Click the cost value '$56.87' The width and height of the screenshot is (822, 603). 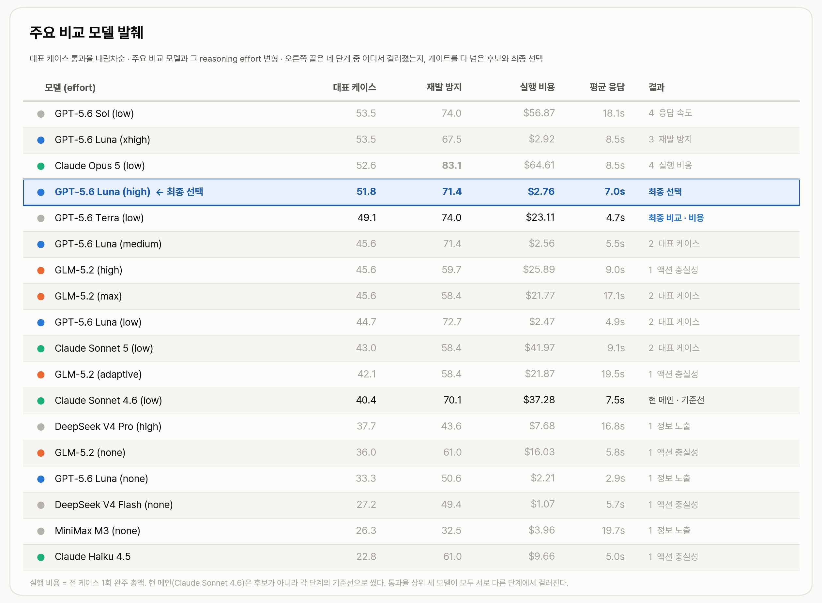[x=539, y=113]
